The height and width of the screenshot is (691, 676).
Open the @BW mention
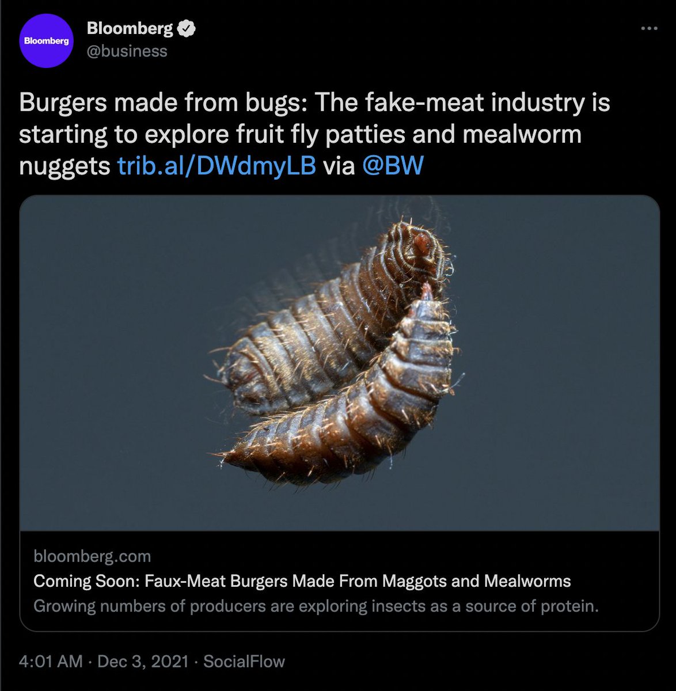pyautogui.click(x=393, y=166)
